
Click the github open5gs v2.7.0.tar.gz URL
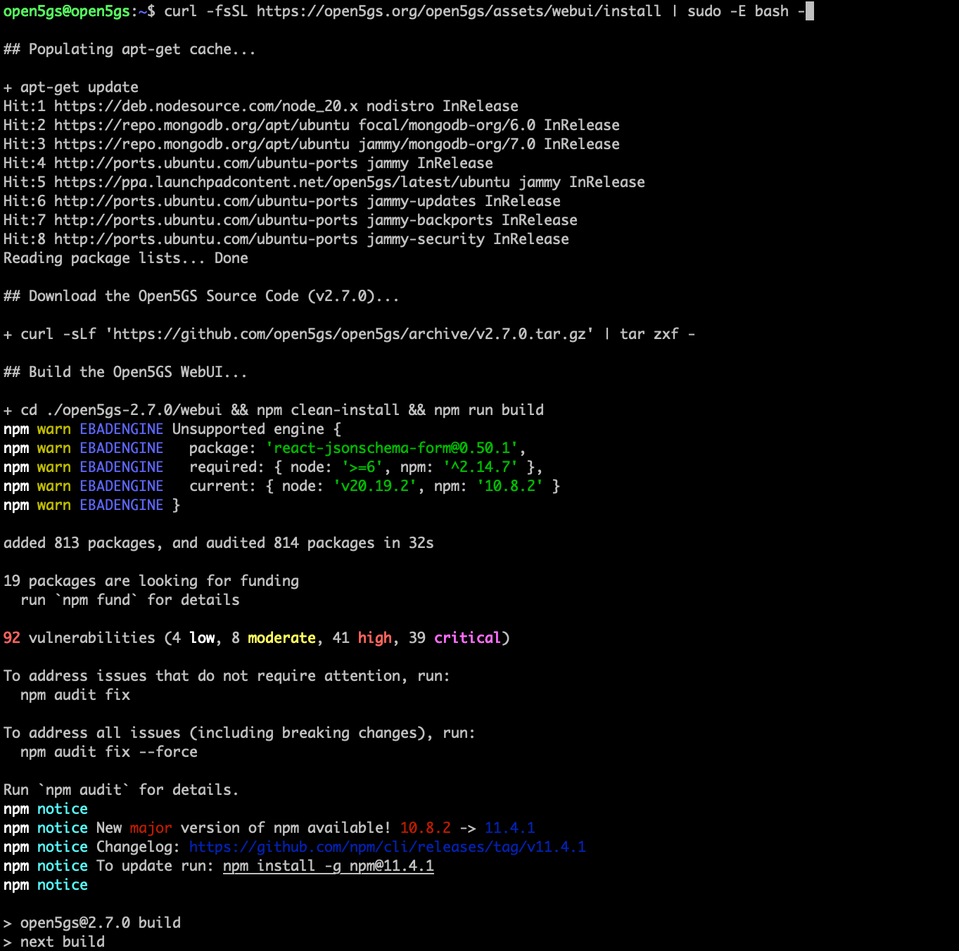coord(350,334)
